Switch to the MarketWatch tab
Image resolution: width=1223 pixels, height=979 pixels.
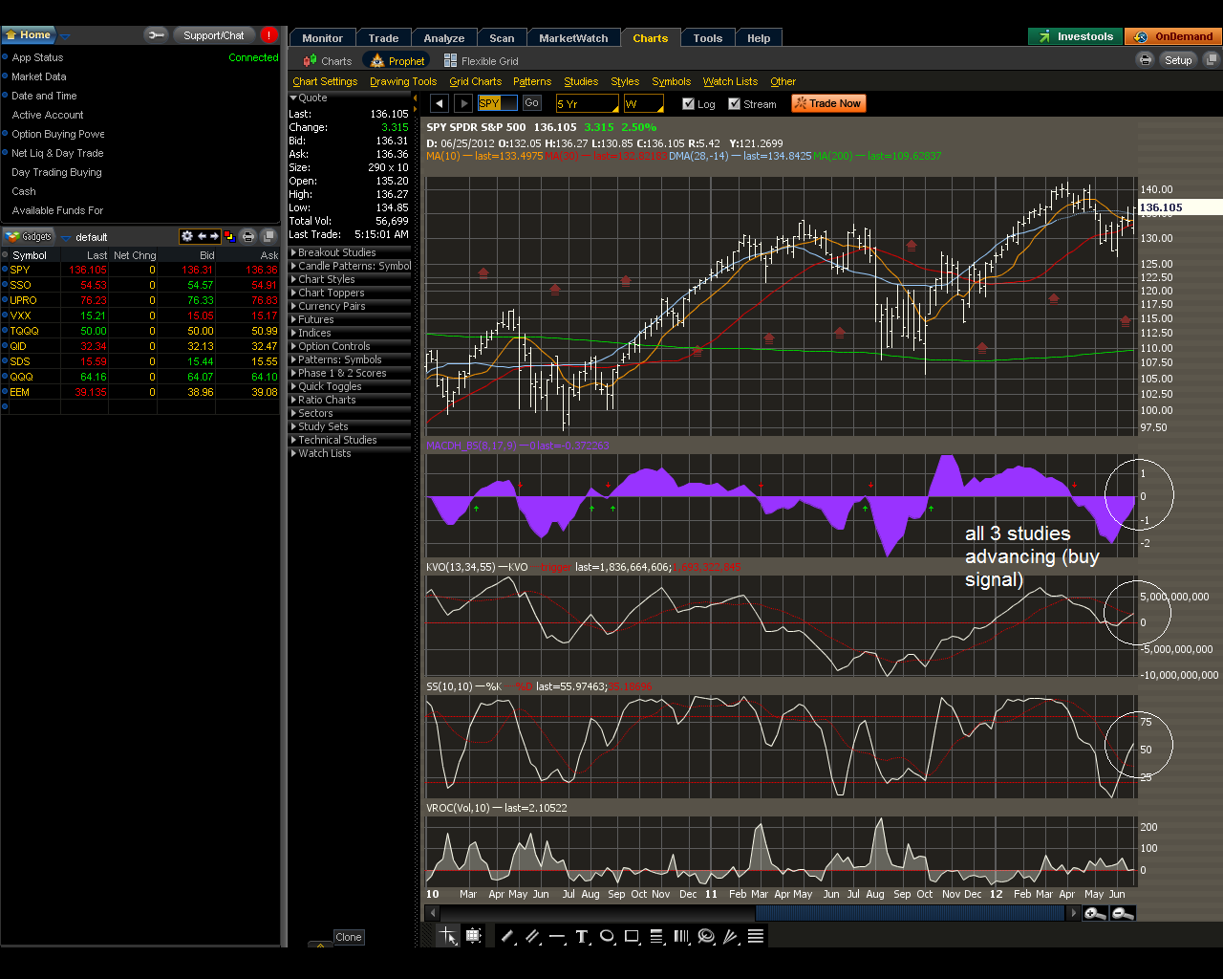573,38
